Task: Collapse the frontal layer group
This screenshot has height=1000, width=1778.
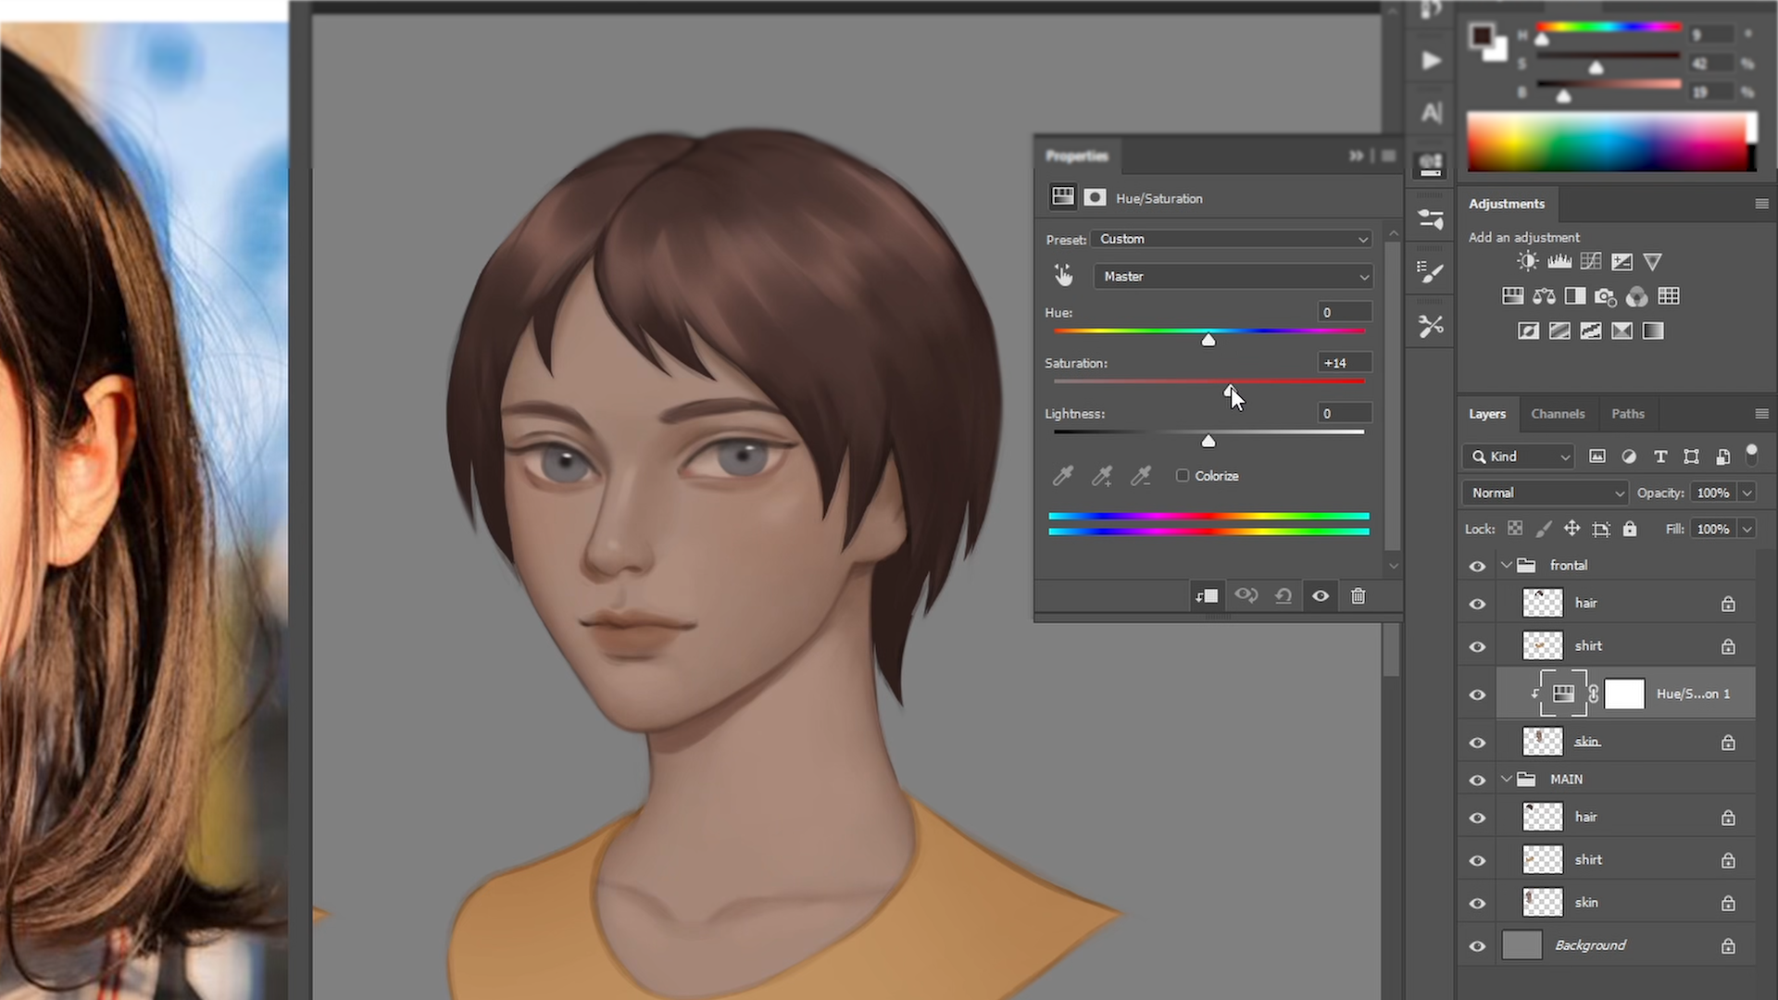Action: (x=1507, y=565)
